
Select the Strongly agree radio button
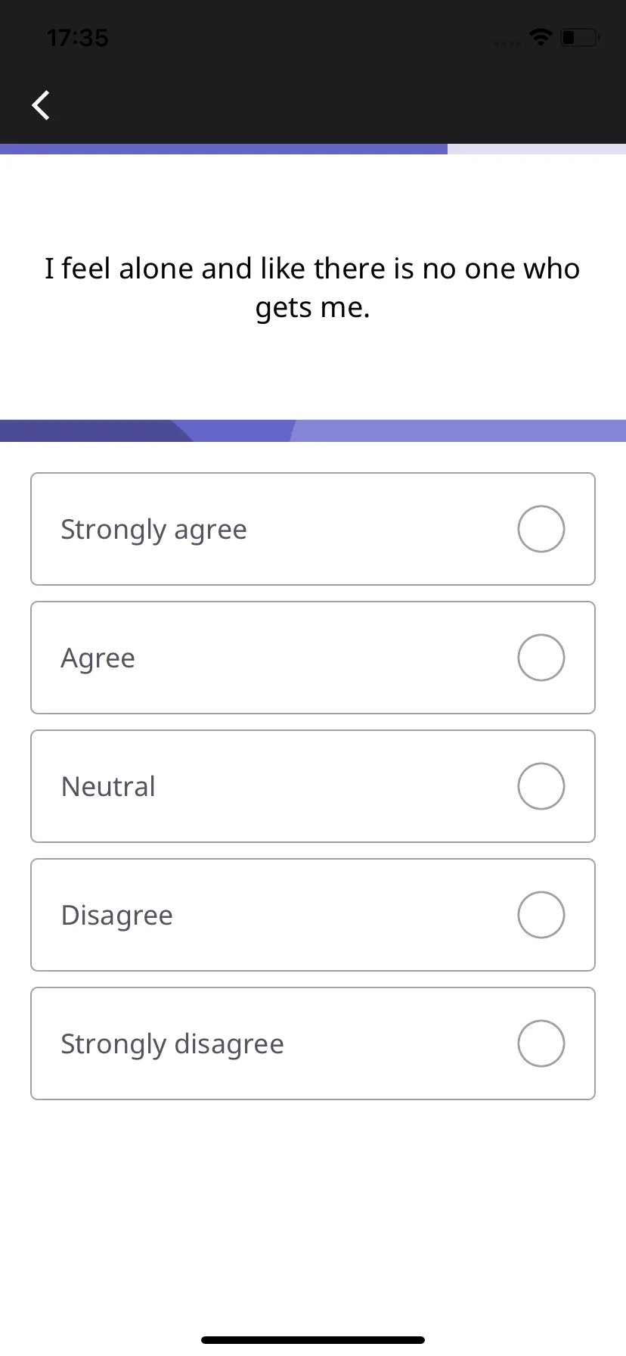[541, 529]
